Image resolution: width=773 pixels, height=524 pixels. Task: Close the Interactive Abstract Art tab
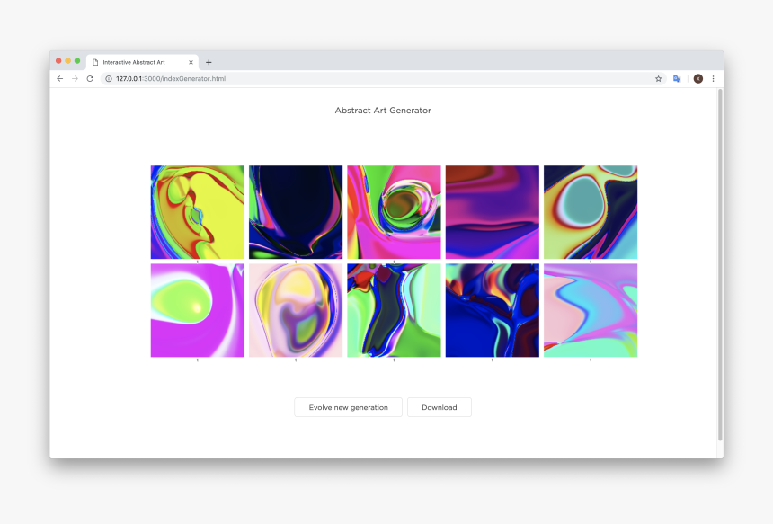pyautogui.click(x=191, y=62)
